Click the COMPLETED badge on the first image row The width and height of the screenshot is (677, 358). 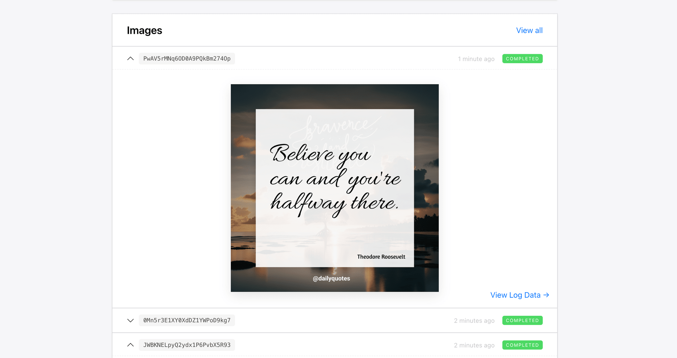(522, 59)
